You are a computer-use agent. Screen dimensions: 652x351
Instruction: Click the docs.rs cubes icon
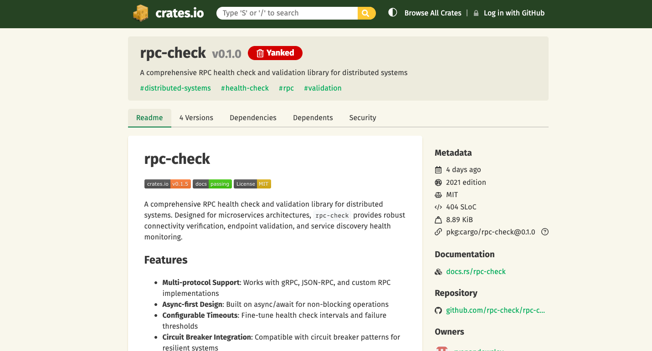(438, 272)
